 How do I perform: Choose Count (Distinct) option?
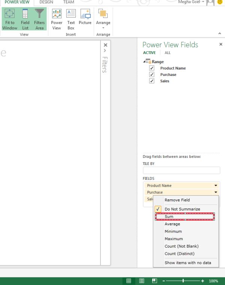186,254
